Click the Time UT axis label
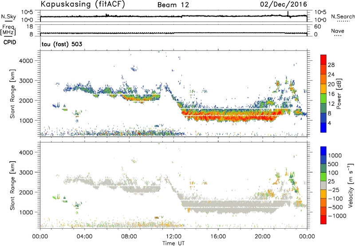The image size is (355, 246). [174, 243]
